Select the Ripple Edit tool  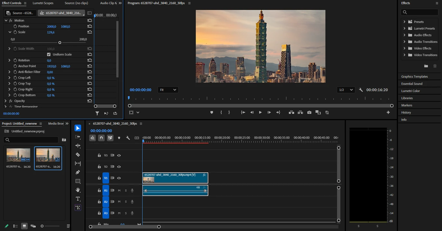tap(78, 146)
